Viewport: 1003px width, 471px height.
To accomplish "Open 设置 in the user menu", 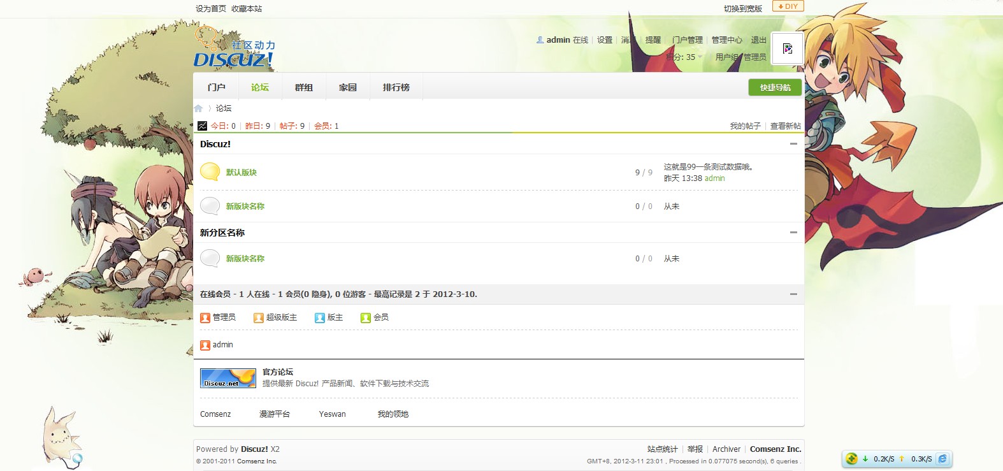I will click(605, 40).
